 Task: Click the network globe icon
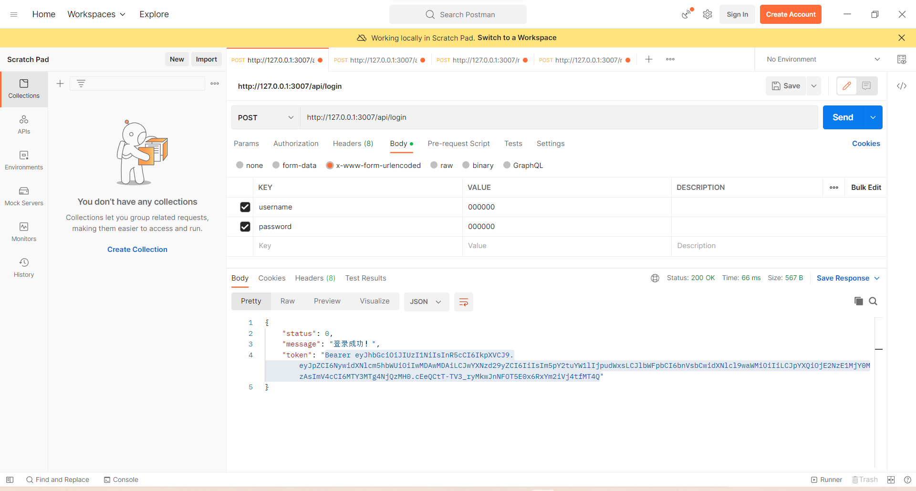[x=655, y=278]
